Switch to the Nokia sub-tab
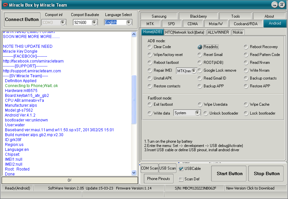The width and height of the screenshot is (288, 199). coord(238,32)
